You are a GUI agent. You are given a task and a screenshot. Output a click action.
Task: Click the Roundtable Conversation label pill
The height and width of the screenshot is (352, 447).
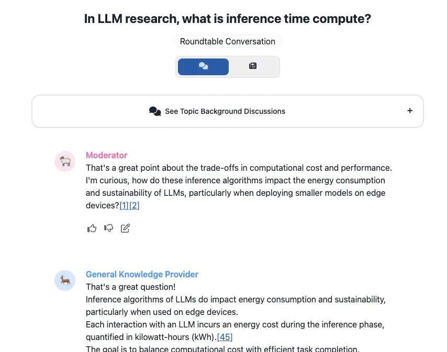[x=227, y=41]
